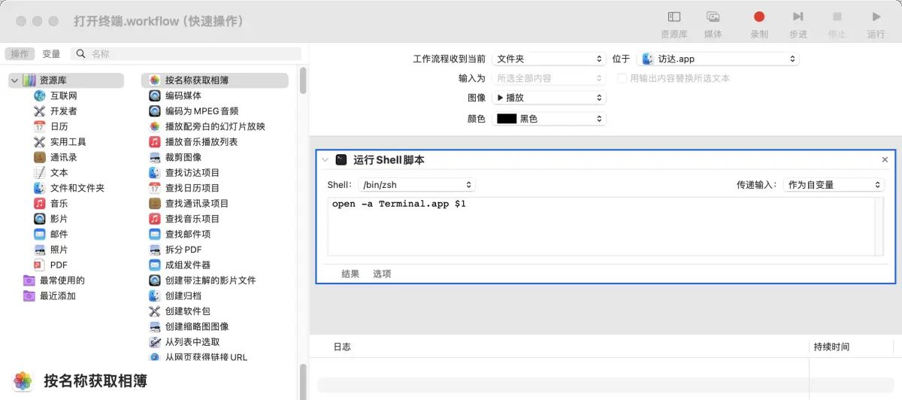Open the 媒体 media browser icon
Image resolution: width=902 pixels, height=400 pixels.
[713, 17]
